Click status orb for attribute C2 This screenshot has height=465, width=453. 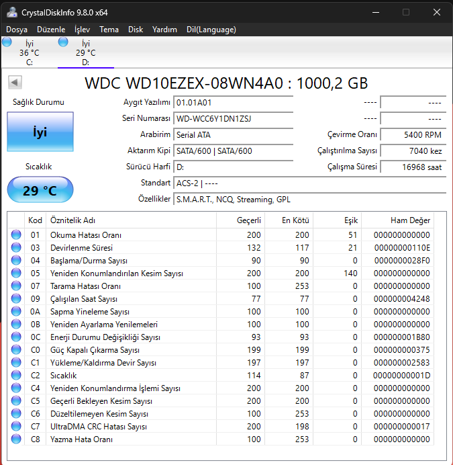(x=16, y=375)
